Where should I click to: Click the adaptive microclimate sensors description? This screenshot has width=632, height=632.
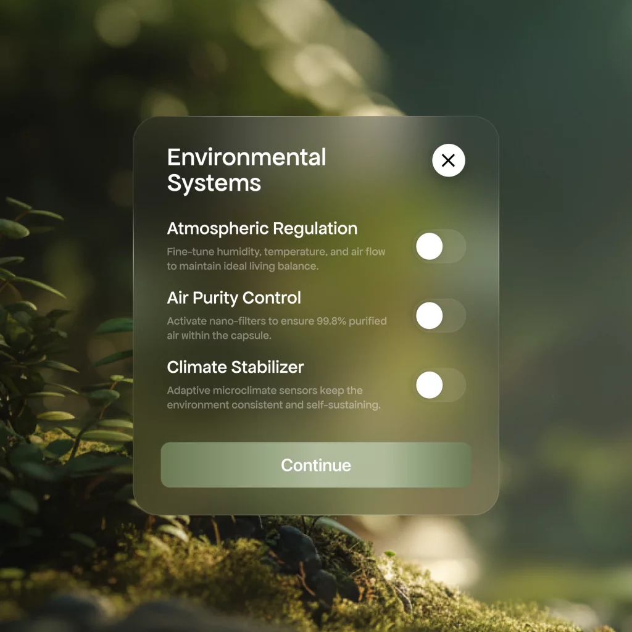click(273, 397)
